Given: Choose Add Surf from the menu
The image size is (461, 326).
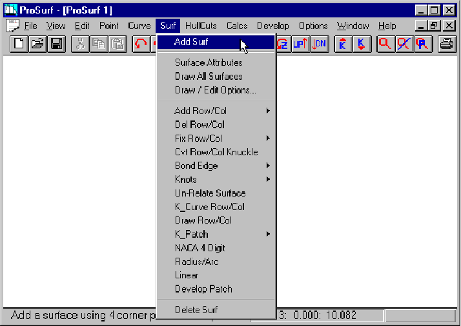Looking at the screenshot, I should click(x=216, y=42).
